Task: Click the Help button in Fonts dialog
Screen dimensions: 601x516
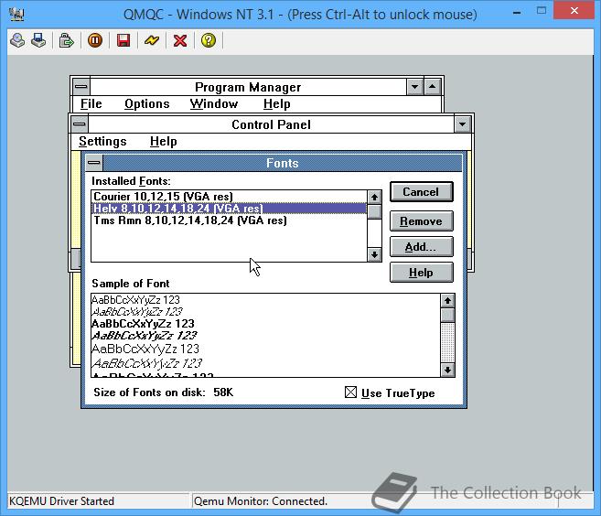Action: 421,273
